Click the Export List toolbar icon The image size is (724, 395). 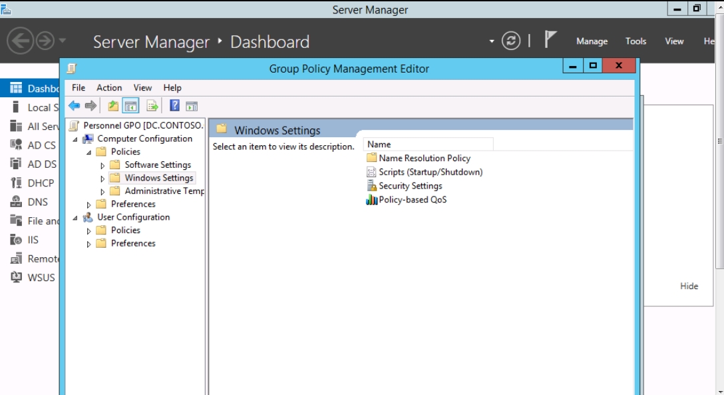tap(152, 106)
